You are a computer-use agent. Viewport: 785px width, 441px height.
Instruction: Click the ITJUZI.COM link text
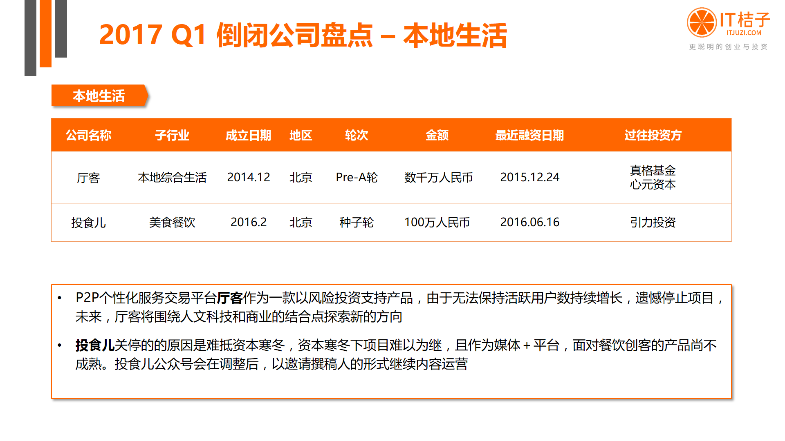pyautogui.click(x=744, y=33)
